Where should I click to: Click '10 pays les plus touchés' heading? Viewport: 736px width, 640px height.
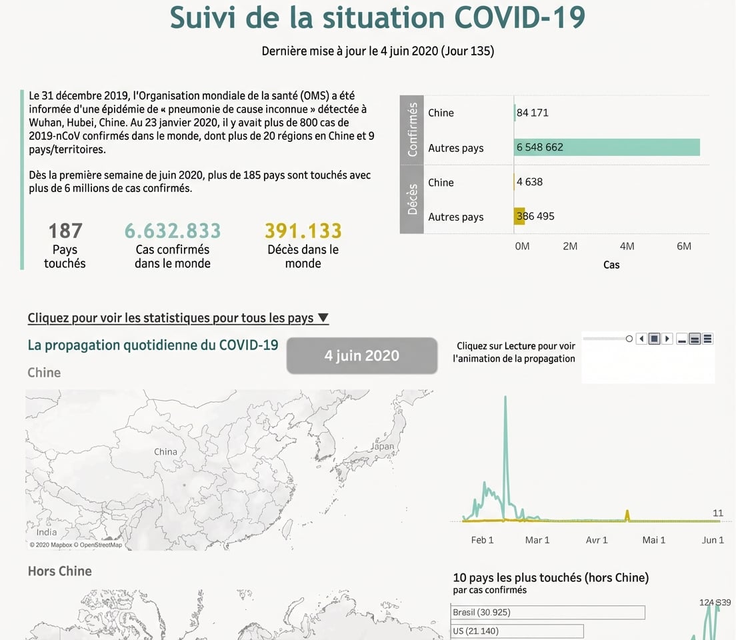(x=551, y=577)
